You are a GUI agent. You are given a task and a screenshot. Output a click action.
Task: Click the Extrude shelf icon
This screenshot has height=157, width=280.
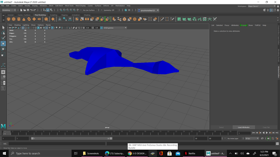coord(114,19)
